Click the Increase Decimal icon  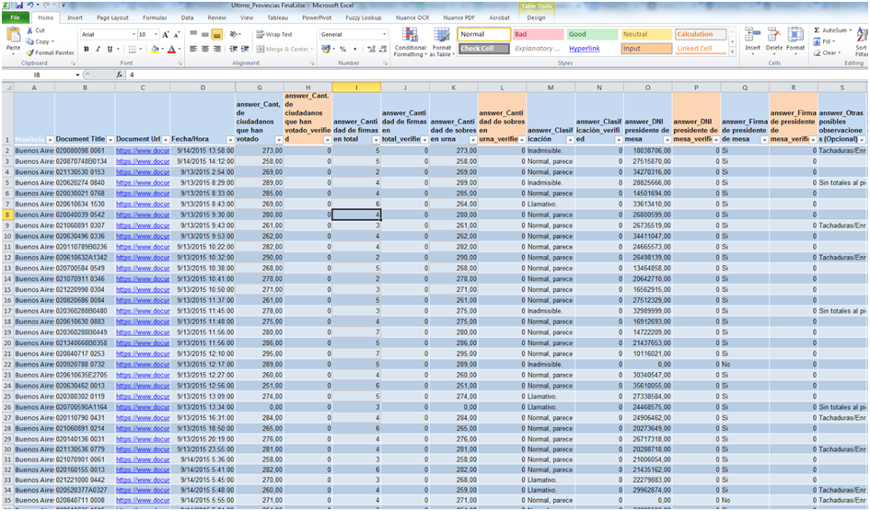point(371,49)
